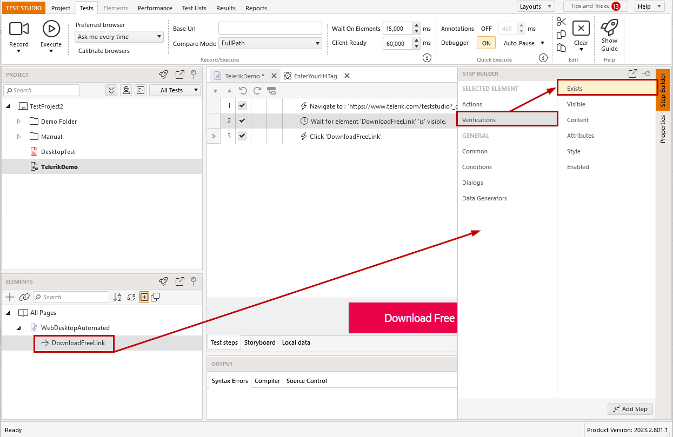The height and width of the screenshot is (437, 673).
Task: Cut the selected step with the scissors icon
Action: 561,22
